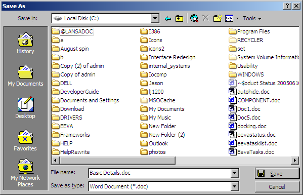Expand the File name dropdown arrow
Viewport: 303px width, 195px height.
pyautogui.click(x=234, y=173)
